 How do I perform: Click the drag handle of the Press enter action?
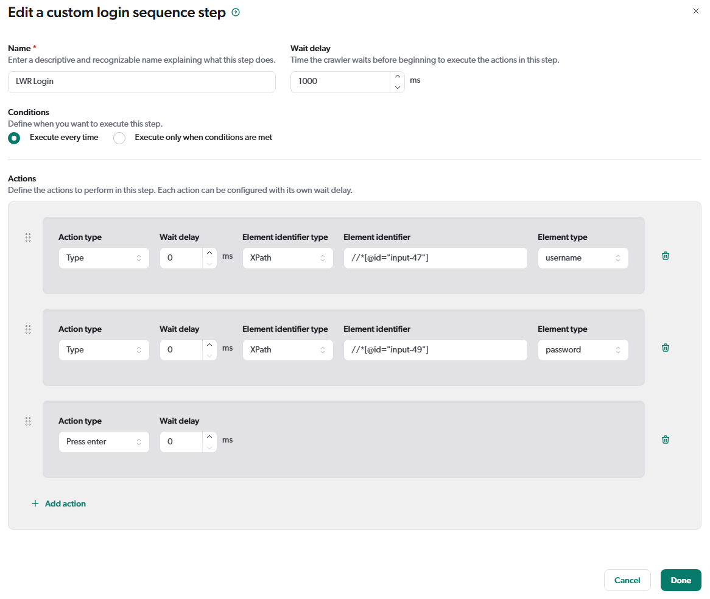pos(27,421)
